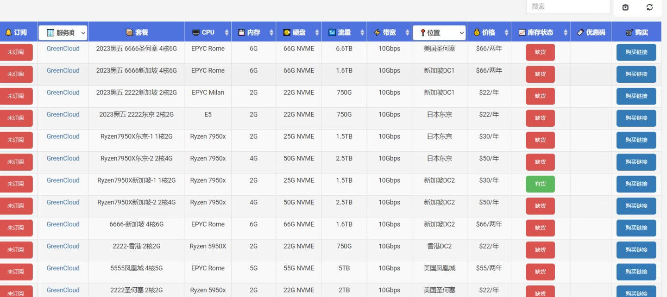
Task: Toggle 未订阅 for 2222-香港 2核2G row
Action: tap(16, 250)
